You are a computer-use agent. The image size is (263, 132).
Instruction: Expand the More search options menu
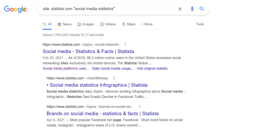(147, 24)
